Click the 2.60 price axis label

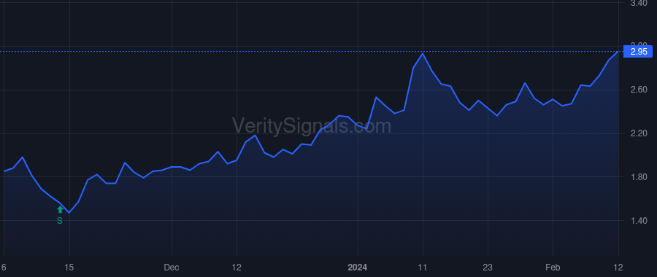(639, 90)
